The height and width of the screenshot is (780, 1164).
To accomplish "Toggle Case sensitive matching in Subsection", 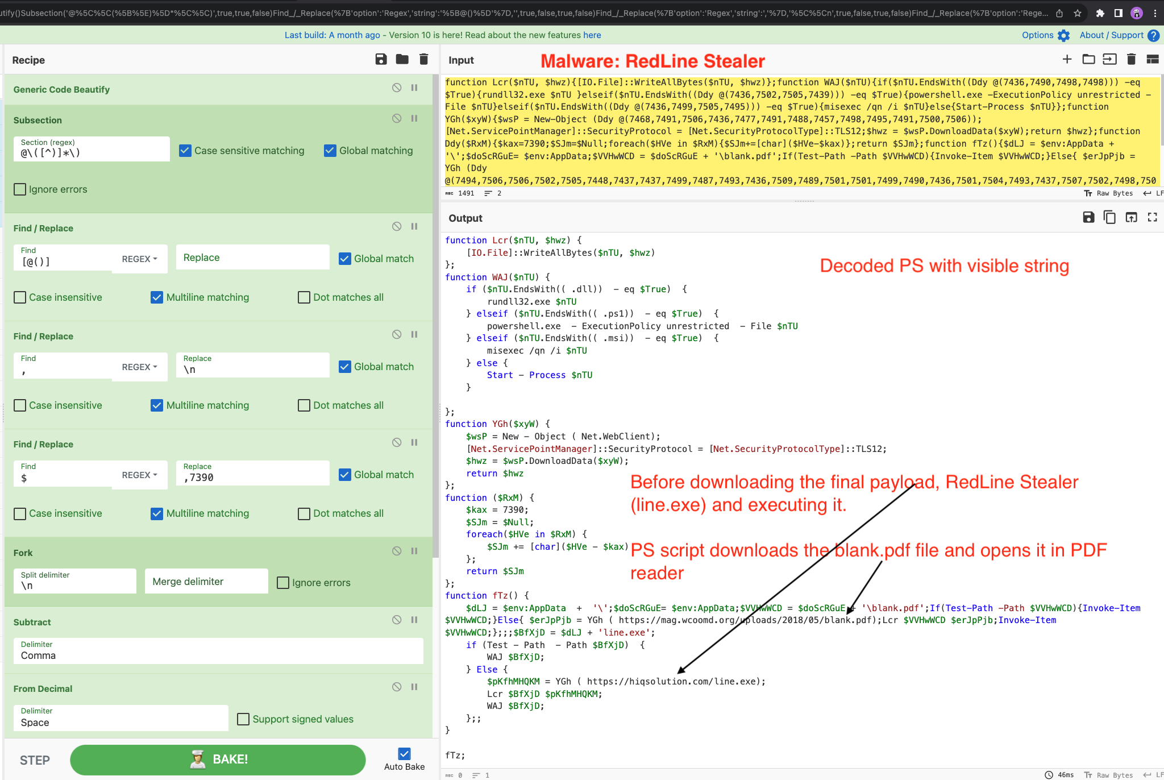I will pyautogui.click(x=185, y=151).
